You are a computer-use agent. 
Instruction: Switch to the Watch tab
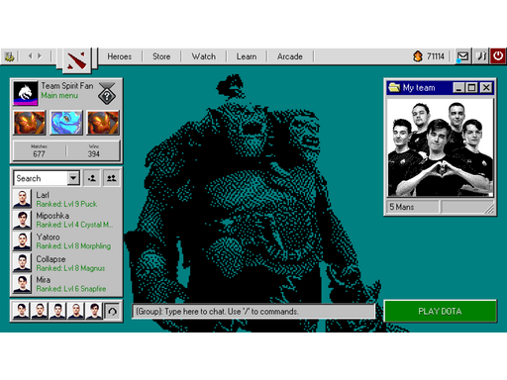[x=203, y=56]
